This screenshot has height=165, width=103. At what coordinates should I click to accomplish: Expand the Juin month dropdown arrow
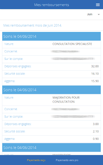(x=99, y=14)
